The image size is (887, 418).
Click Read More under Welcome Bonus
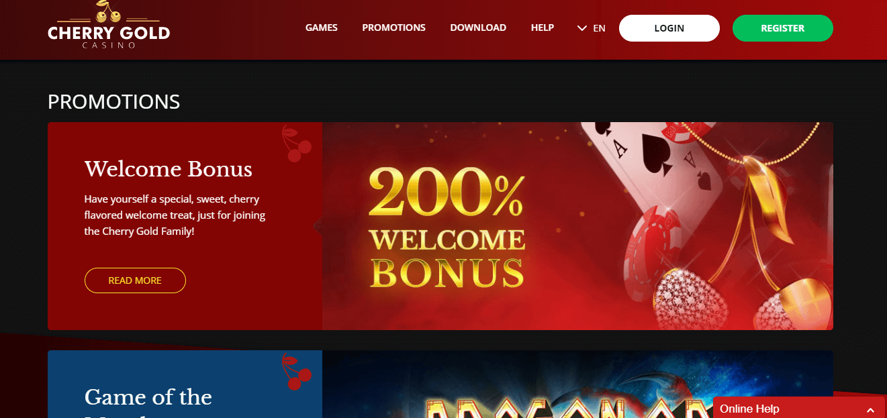pyautogui.click(x=135, y=280)
